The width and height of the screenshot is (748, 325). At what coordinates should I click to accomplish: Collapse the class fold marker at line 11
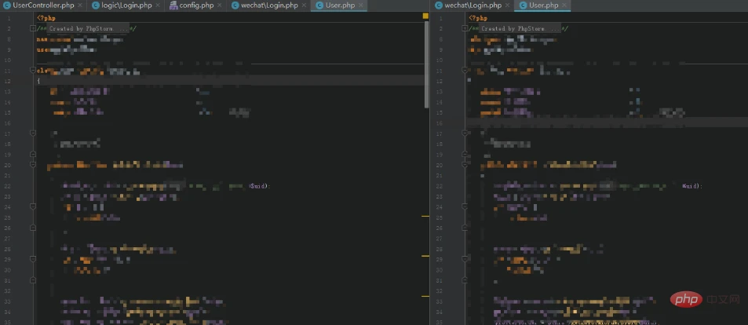pos(33,70)
